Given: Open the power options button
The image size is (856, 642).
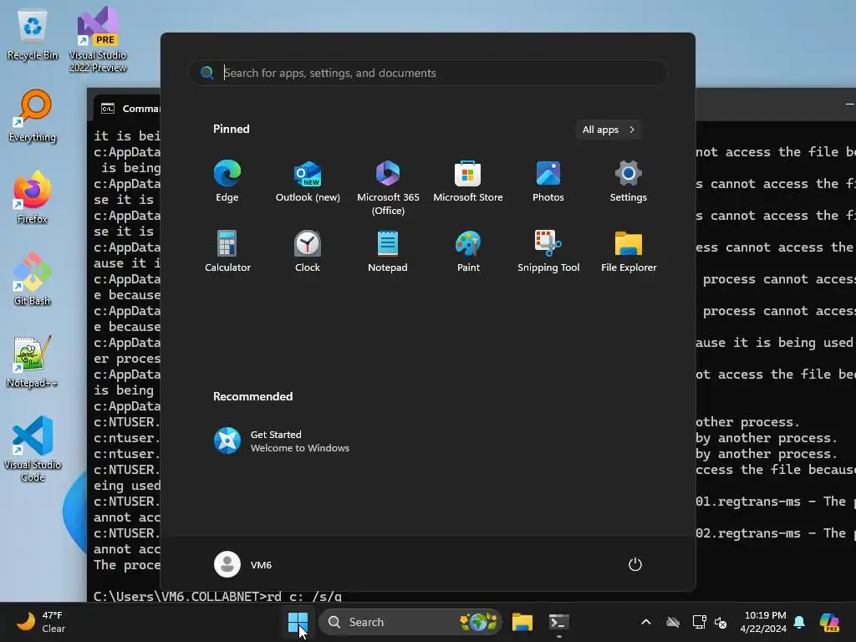Looking at the screenshot, I should click(635, 564).
